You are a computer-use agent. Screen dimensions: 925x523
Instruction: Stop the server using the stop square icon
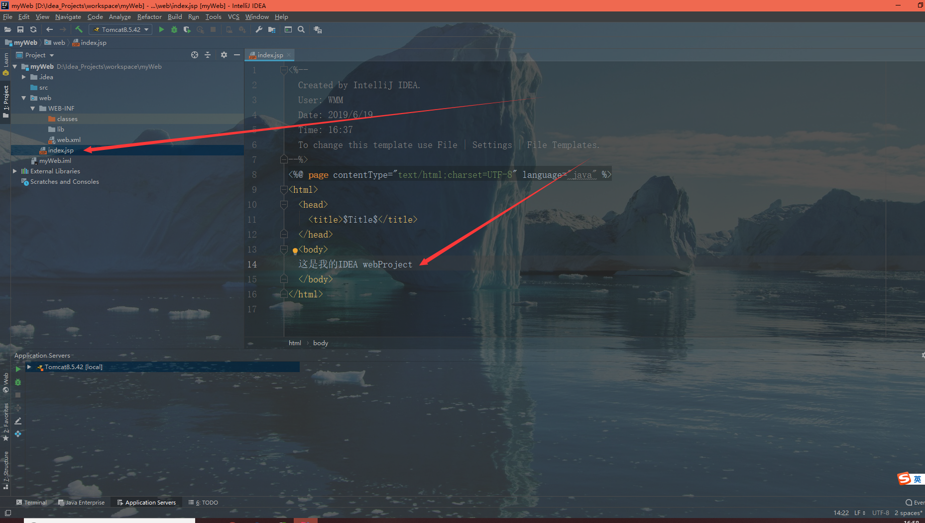click(x=213, y=29)
